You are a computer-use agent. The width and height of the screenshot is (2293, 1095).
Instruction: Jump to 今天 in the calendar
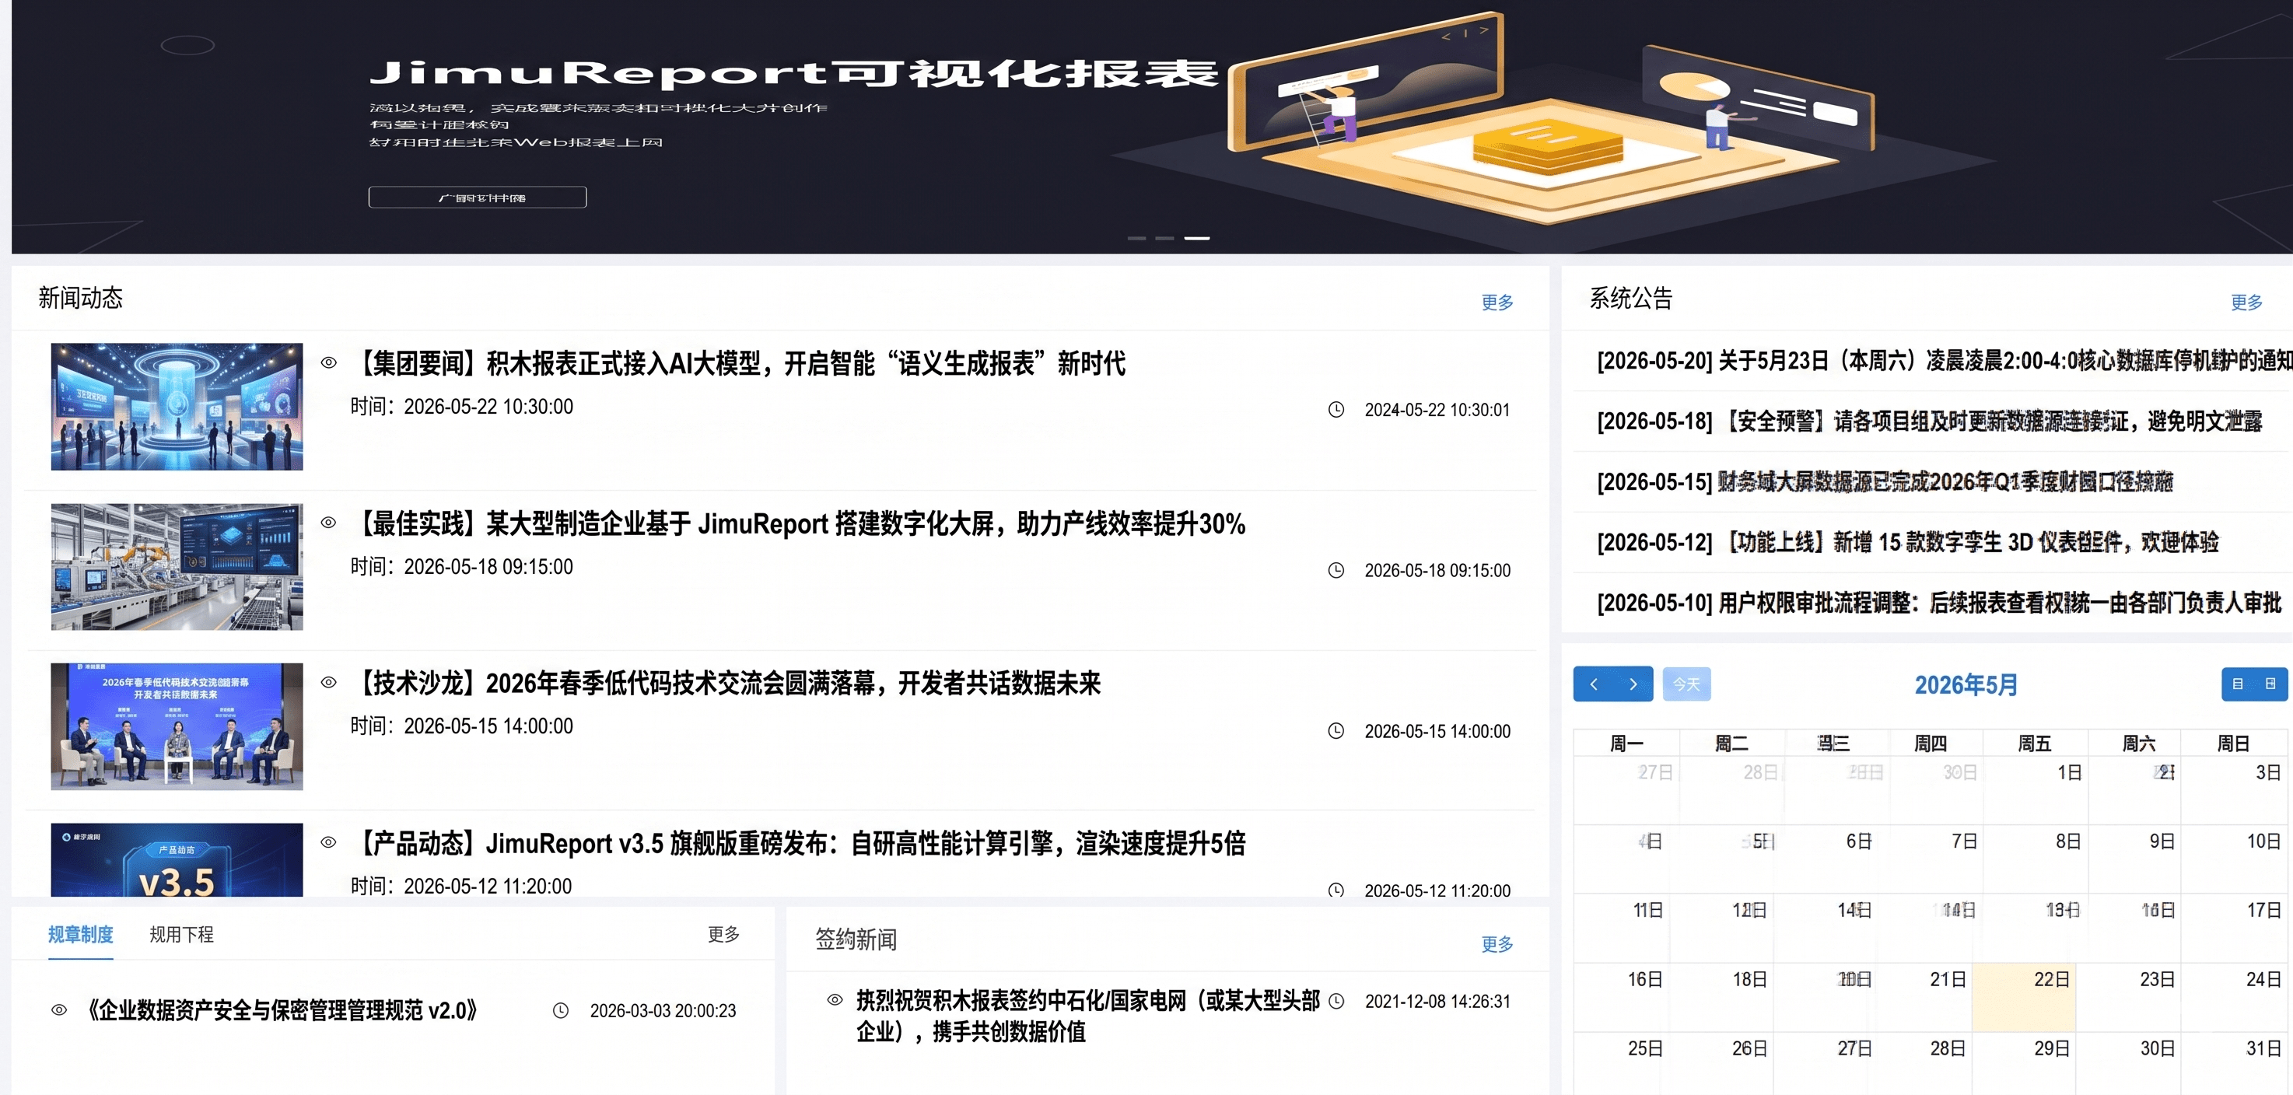(x=1687, y=684)
